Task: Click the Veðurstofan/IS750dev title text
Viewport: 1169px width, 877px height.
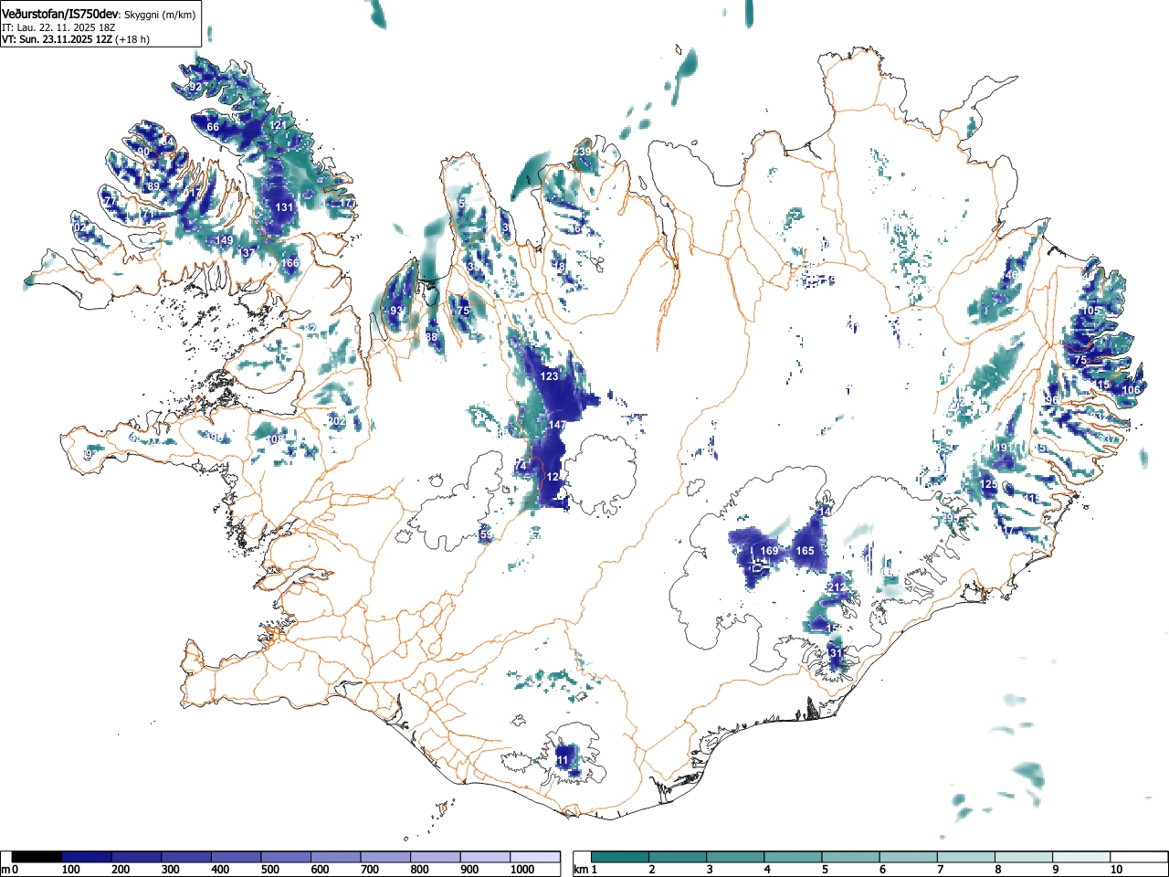Action: click(x=59, y=13)
